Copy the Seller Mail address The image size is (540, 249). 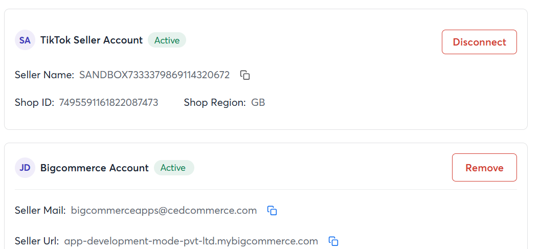coord(272,211)
